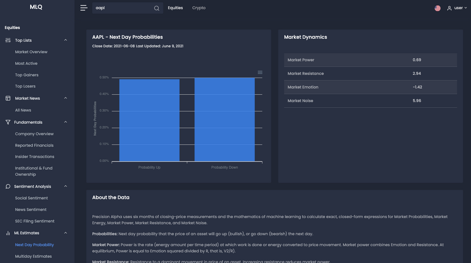471x263 pixels.
Task: Open News Sentiment
Action: click(31, 209)
